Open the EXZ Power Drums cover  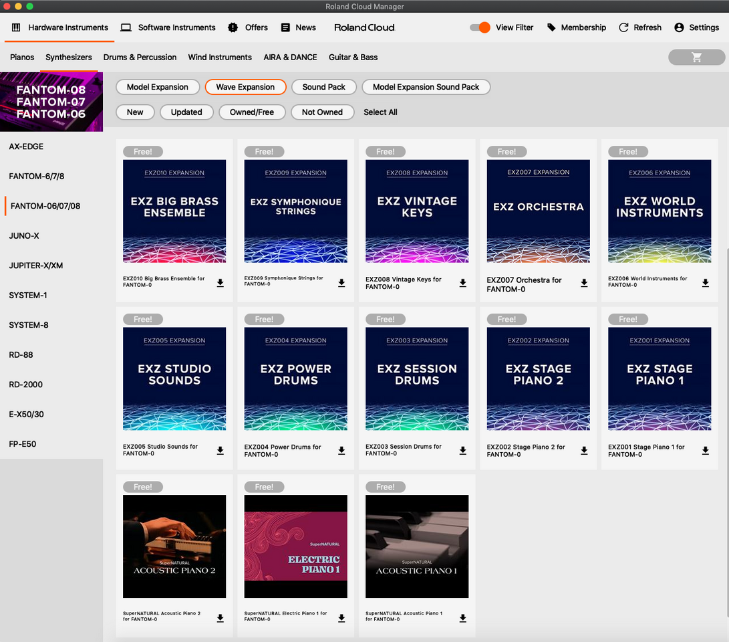click(x=296, y=379)
